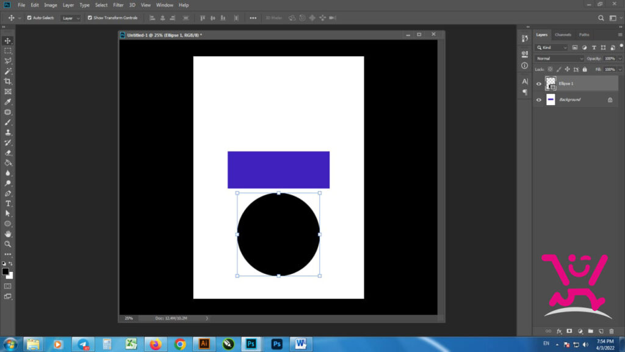
Task: Hide the Background layer
Action: 538,100
